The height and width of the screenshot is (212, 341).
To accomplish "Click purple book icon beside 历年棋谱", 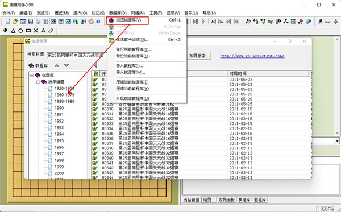I will point(44,82).
